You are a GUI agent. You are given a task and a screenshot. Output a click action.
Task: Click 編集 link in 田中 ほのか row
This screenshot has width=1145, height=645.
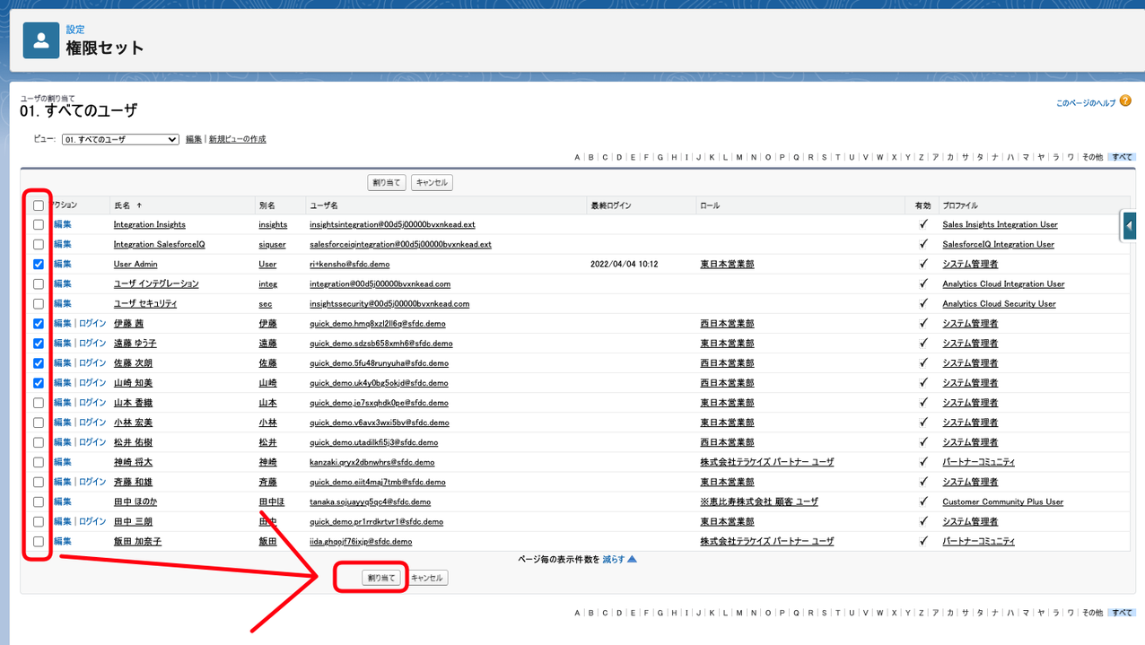click(x=63, y=501)
